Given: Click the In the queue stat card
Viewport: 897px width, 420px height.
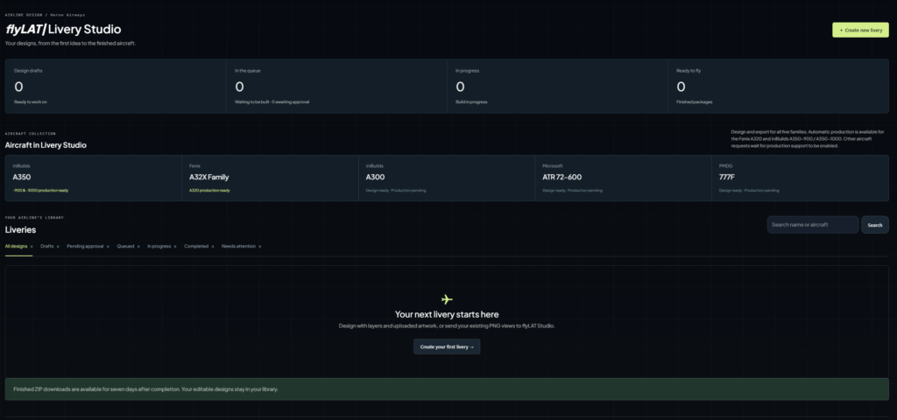Looking at the screenshot, I should 336,86.
